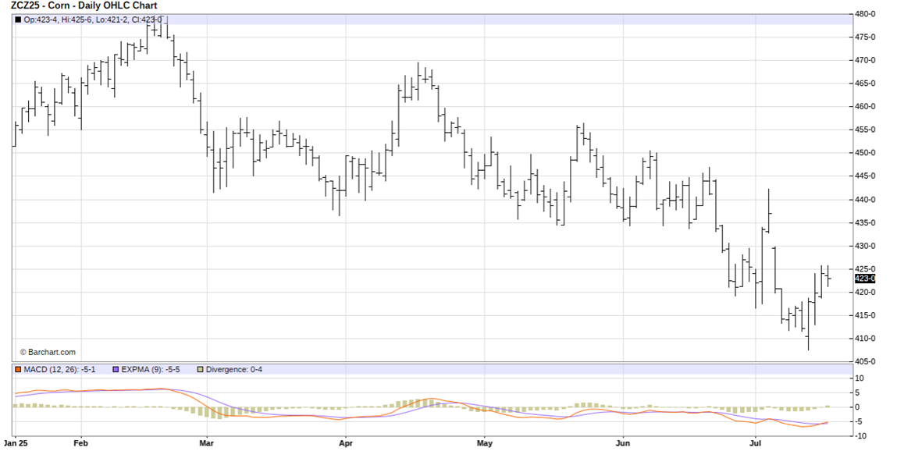The height and width of the screenshot is (451, 897).
Task: Click the tan Divergence legend swatch
Action: (x=200, y=370)
